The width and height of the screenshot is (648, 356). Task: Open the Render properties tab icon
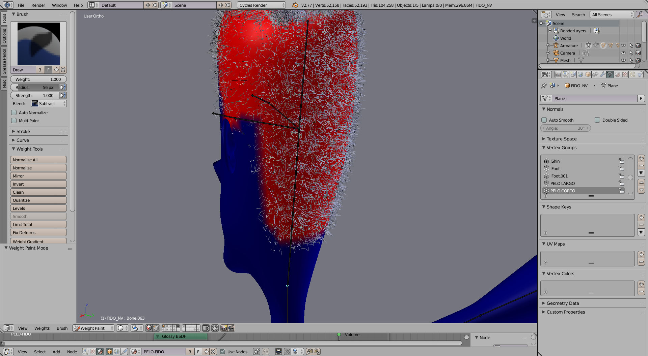coord(558,74)
